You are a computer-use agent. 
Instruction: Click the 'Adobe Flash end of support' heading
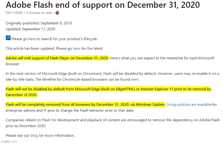103,5
